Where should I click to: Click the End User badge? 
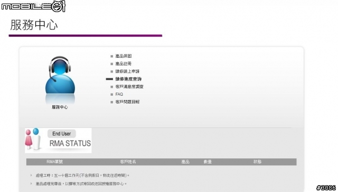62,134
